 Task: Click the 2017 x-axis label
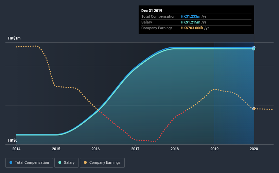[x=135, y=149]
